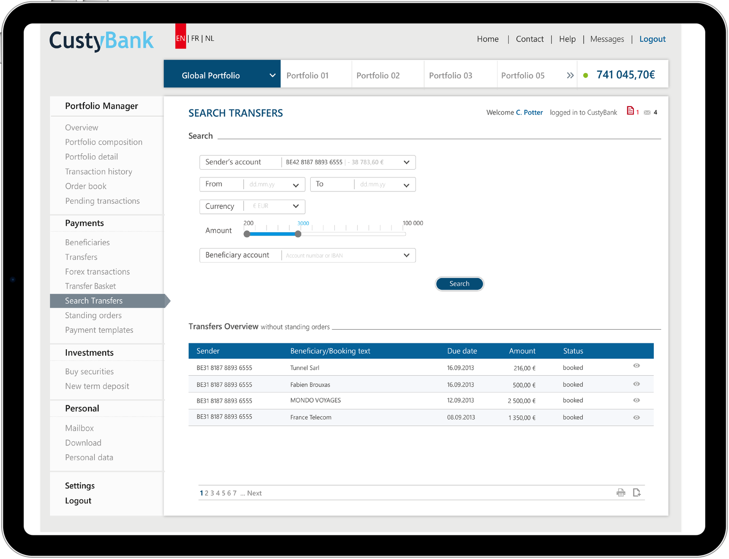Screen dimensions: 729x559
Task: Toggle eye icon for the Fabien Brouxas row
Action: coord(637,384)
